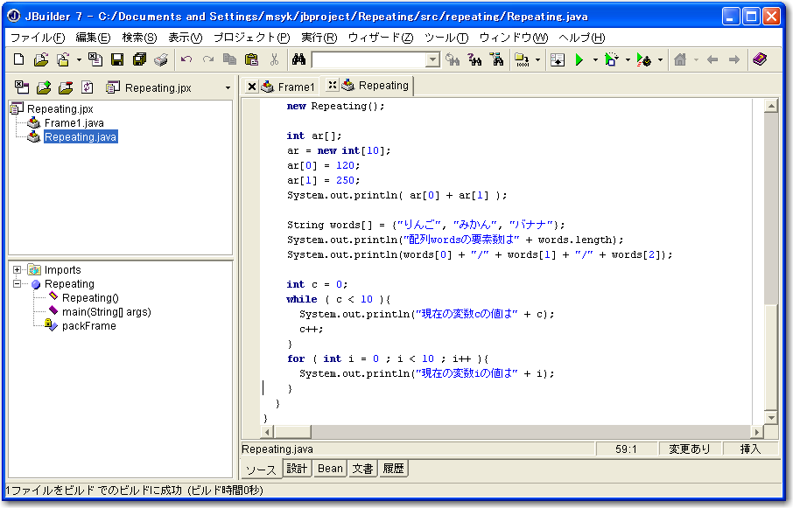Open the search text combo box dropdown

[432, 60]
